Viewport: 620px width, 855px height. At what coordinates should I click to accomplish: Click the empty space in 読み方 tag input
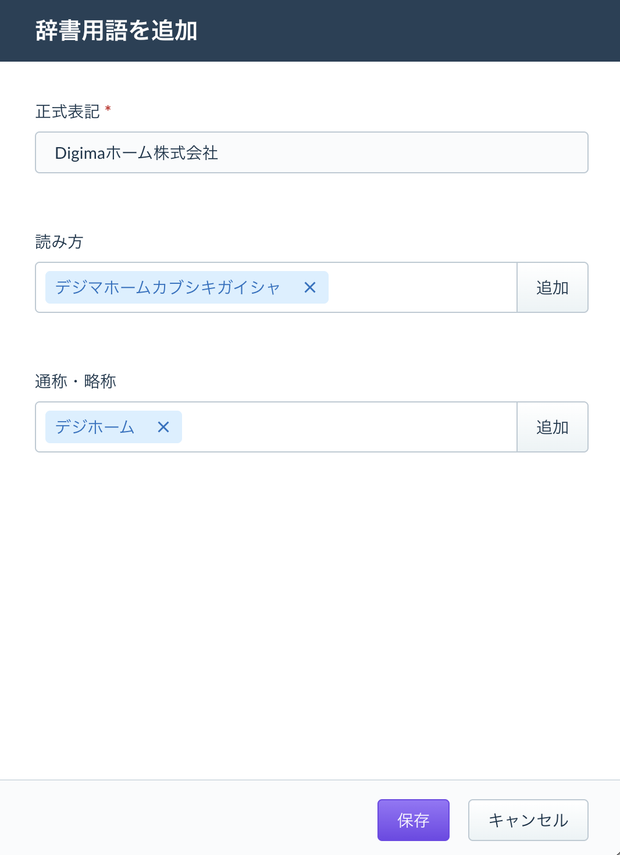422,287
